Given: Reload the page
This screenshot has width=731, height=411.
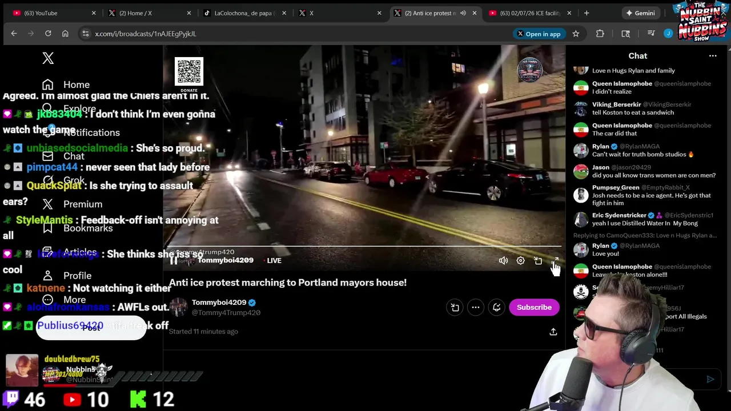Looking at the screenshot, I should 48,34.
